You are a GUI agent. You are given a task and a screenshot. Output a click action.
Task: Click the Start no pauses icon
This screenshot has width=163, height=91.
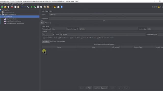point(35,7)
